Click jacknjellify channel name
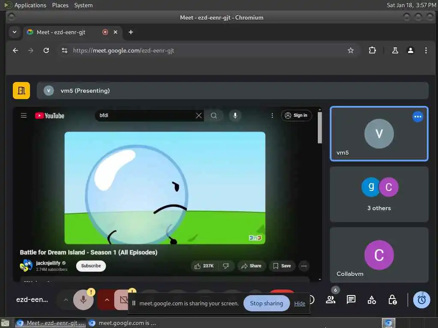The image size is (438, 328). (x=48, y=263)
